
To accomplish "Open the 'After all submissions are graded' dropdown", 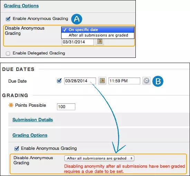I will coord(99,158).
